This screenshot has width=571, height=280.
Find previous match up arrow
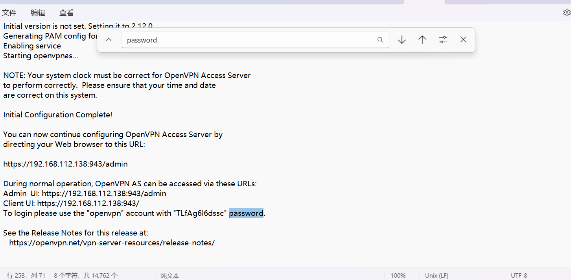pyautogui.click(x=422, y=40)
